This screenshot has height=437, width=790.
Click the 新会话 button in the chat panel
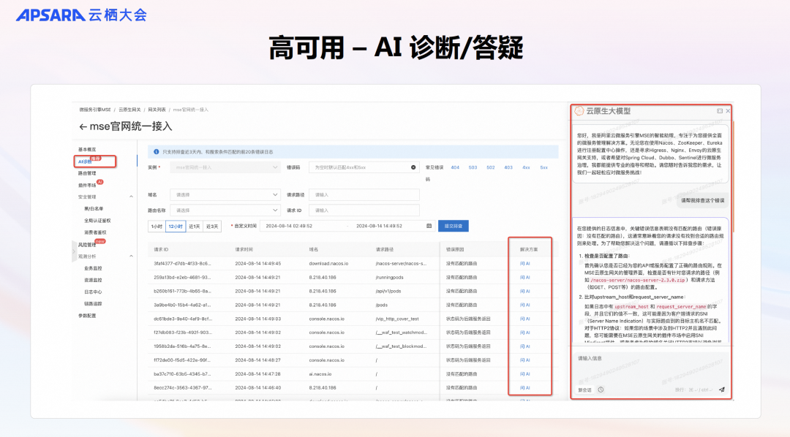(585, 390)
